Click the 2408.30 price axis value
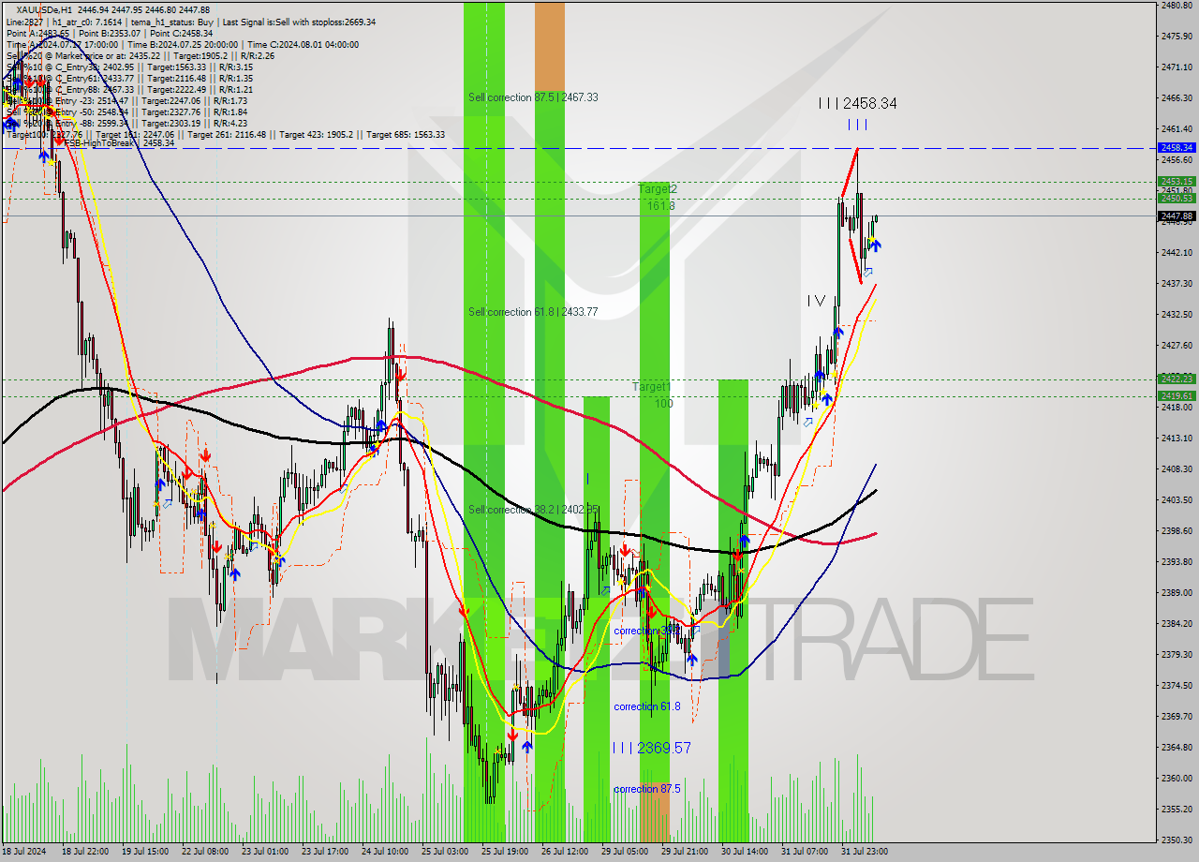The height and width of the screenshot is (862, 1199). (1177, 468)
